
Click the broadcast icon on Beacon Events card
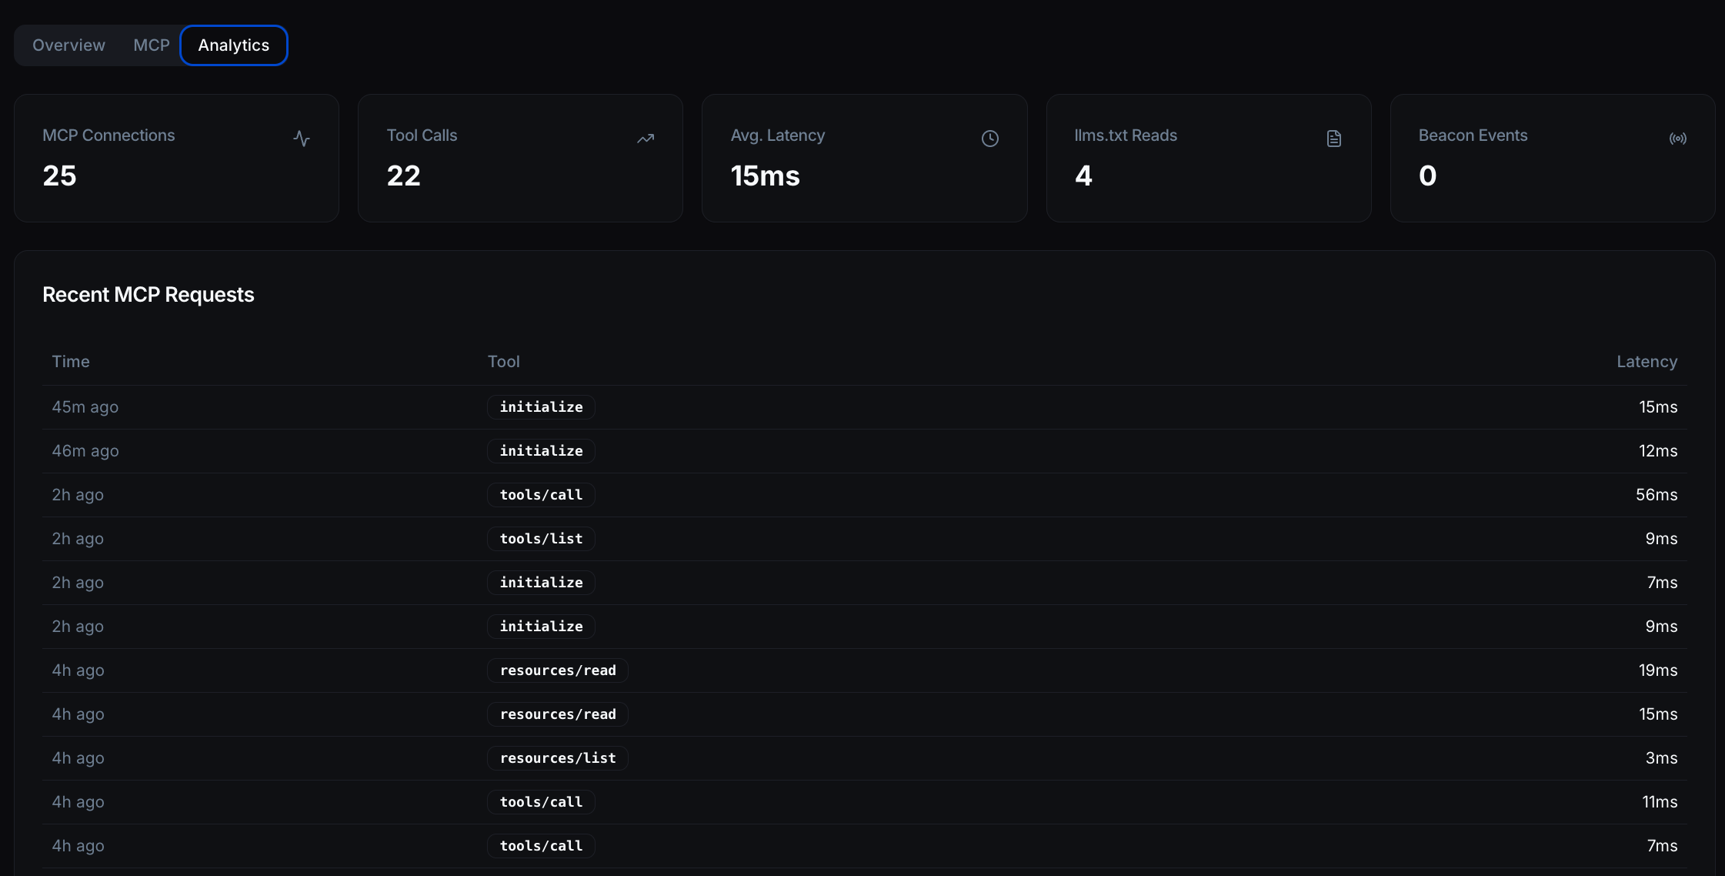coord(1678,139)
